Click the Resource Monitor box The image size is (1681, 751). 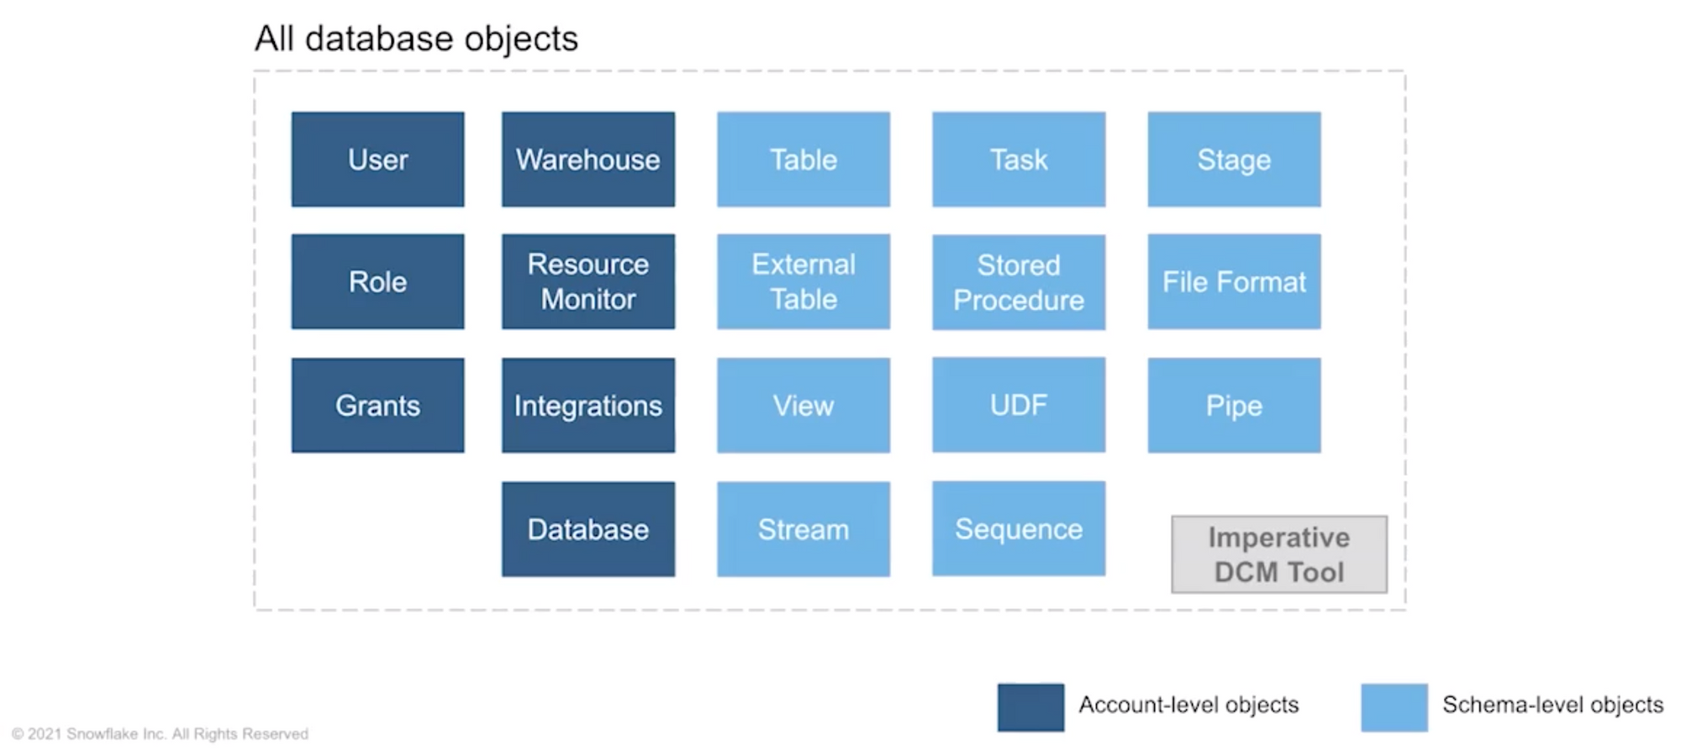point(588,281)
